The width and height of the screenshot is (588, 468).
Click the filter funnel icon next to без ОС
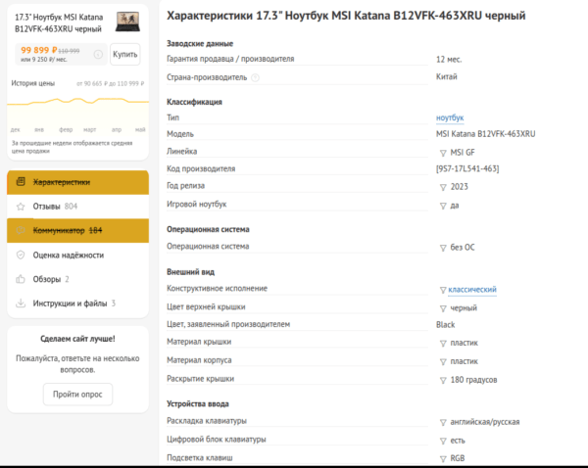pyautogui.click(x=443, y=248)
